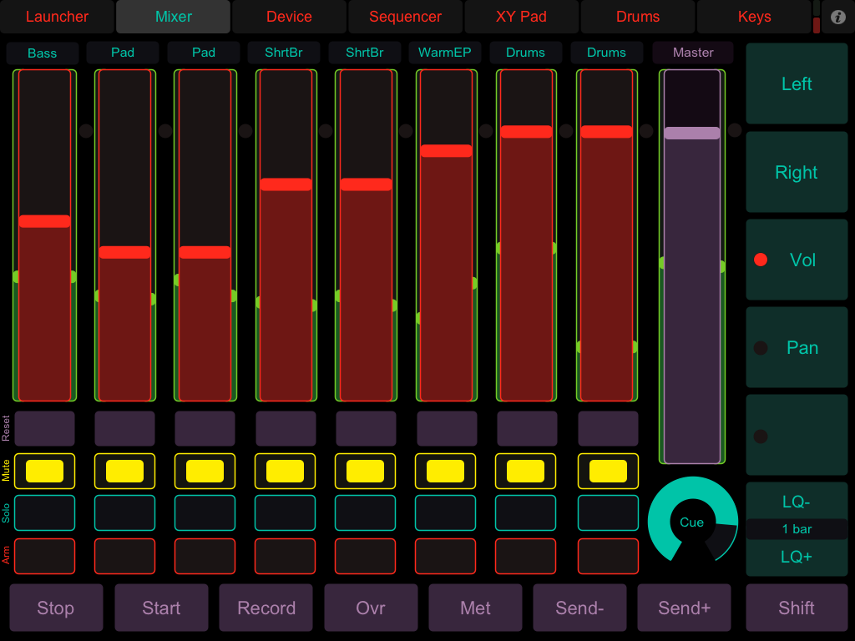
Task: Switch to the Launcher tab
Action: (57, 17)
